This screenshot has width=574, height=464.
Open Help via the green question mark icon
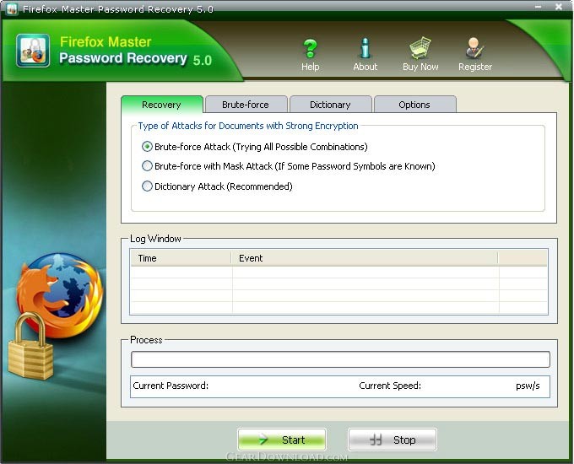pyautogui.click(x=310, y=48)
